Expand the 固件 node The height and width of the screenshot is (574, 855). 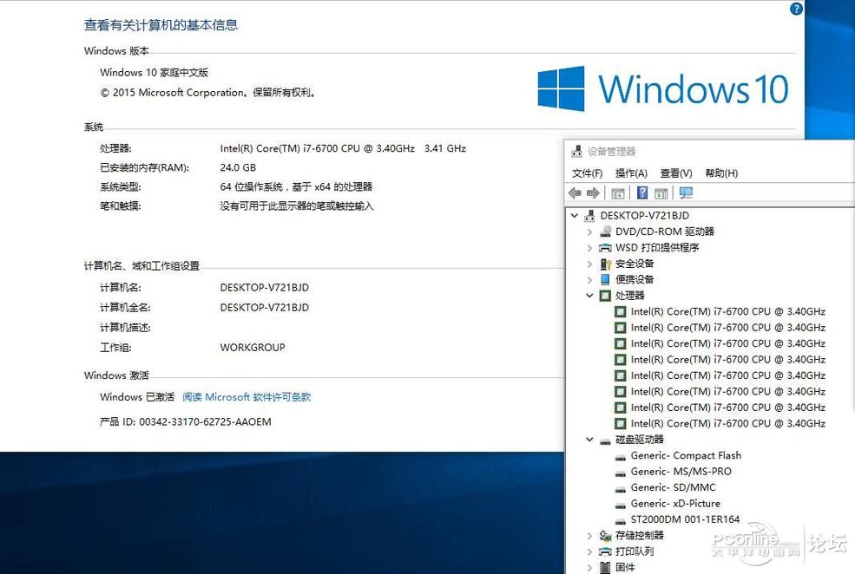[589, 567]
